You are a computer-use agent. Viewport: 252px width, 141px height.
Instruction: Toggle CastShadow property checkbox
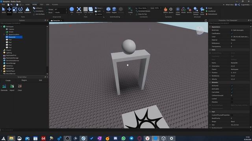coord(232,33)
